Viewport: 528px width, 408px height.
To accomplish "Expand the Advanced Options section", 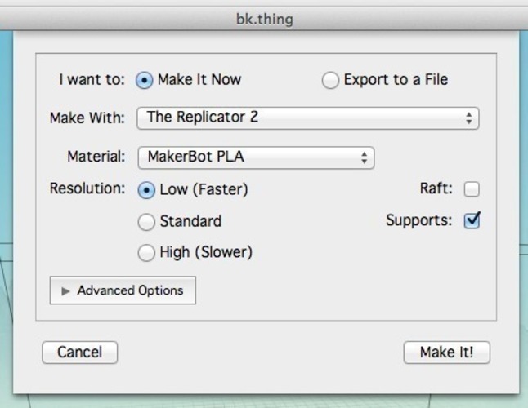I will [123, 290].
